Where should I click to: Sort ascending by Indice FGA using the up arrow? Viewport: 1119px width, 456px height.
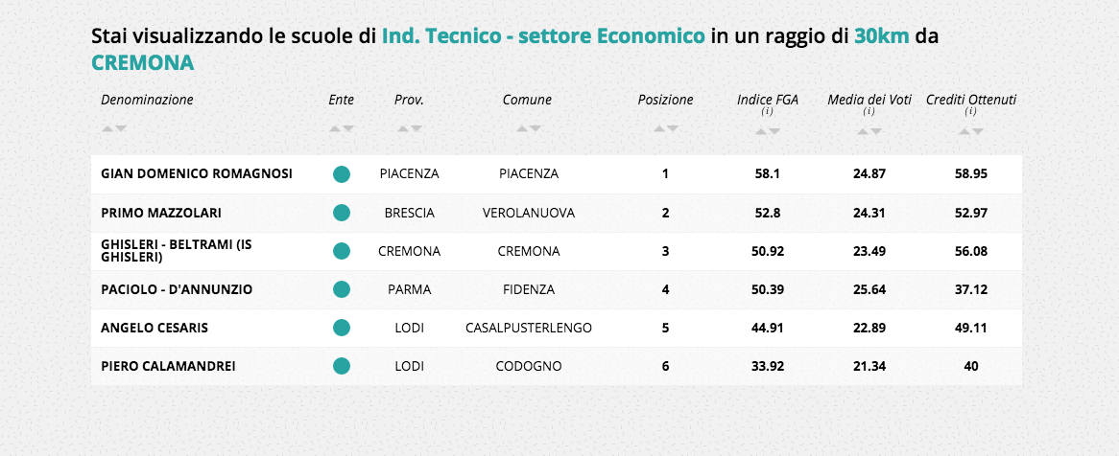tap(761, 130)
